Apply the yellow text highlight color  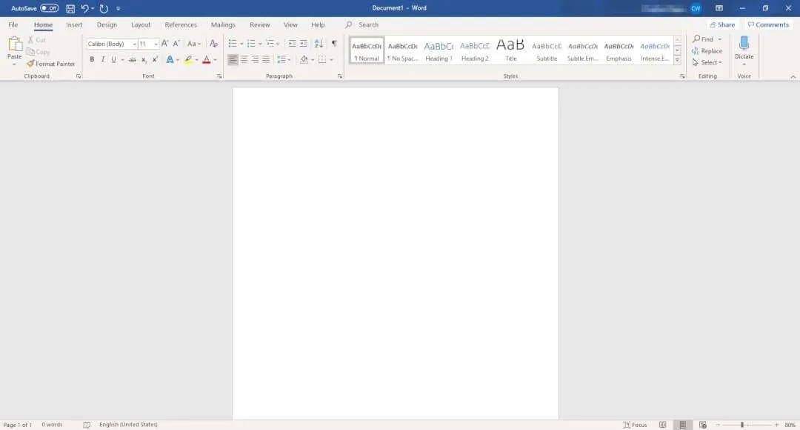pos(188,60)
